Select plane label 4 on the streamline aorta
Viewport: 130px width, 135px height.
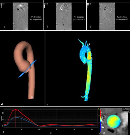[x=89, y=44]
